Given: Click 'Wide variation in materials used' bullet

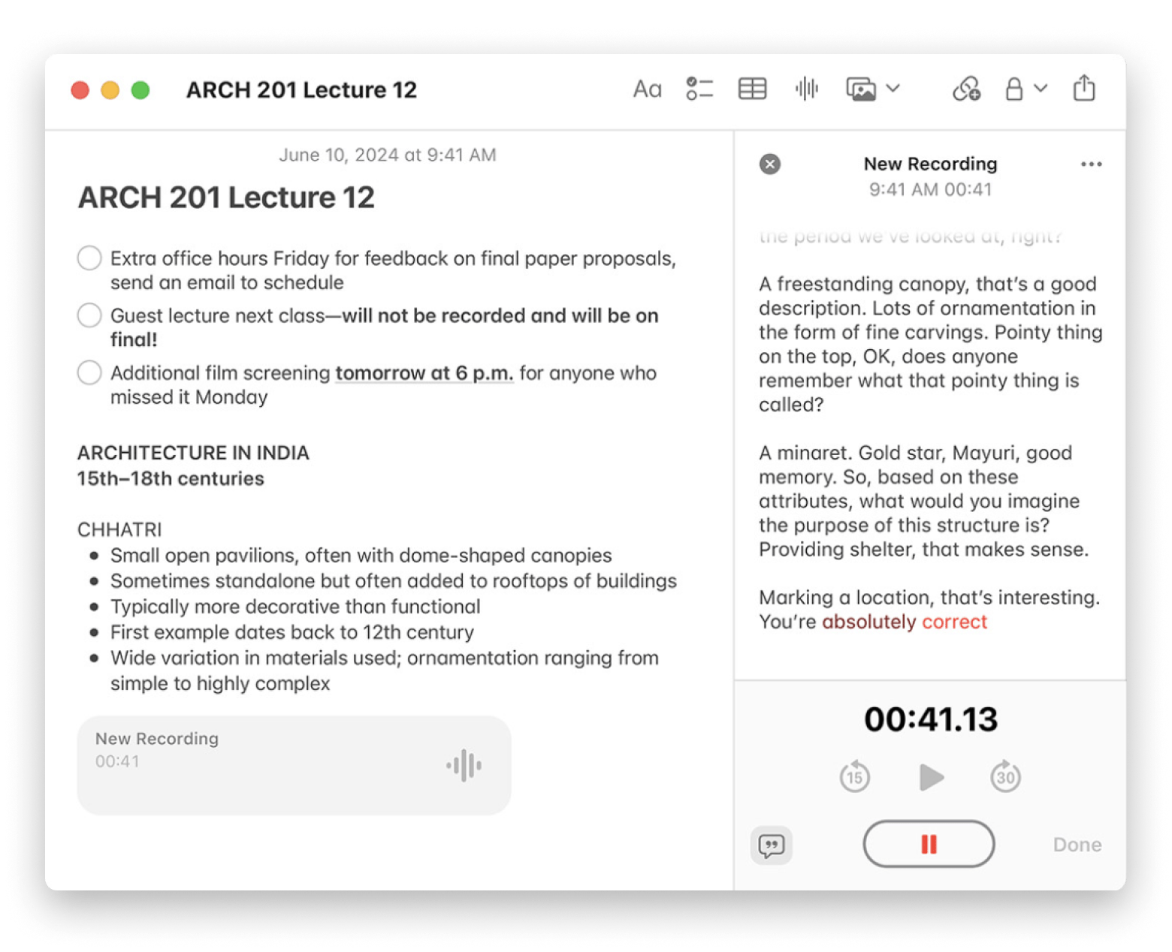Looking at the screenshot, I should pyautogui.click(x=385, y=670).
